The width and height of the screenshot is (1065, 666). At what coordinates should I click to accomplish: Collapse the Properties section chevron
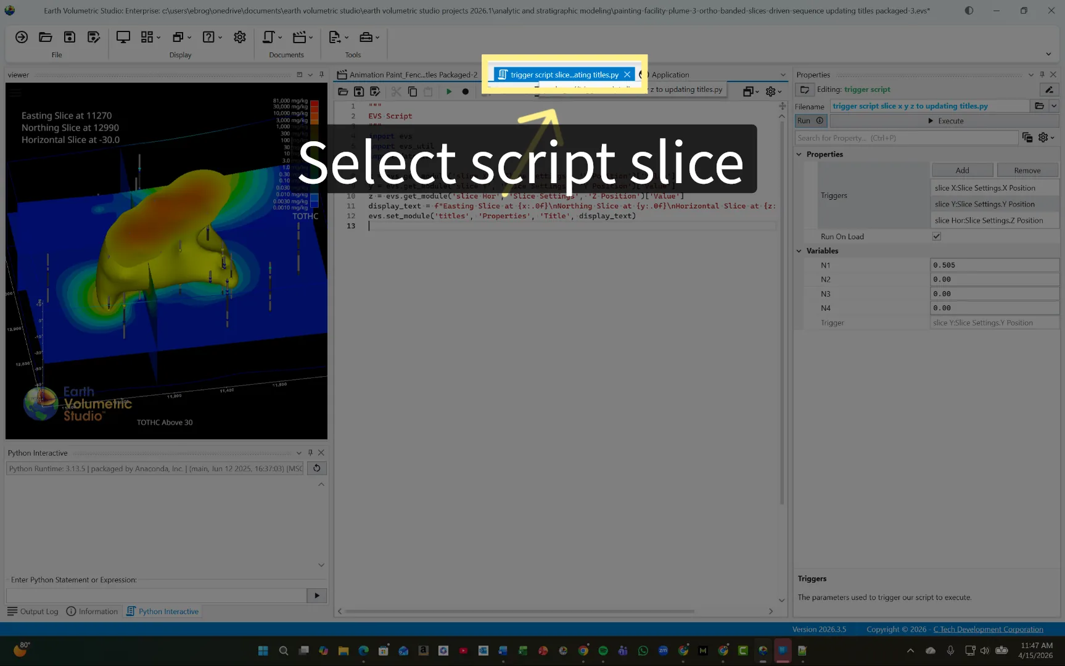tap(799, 154)
